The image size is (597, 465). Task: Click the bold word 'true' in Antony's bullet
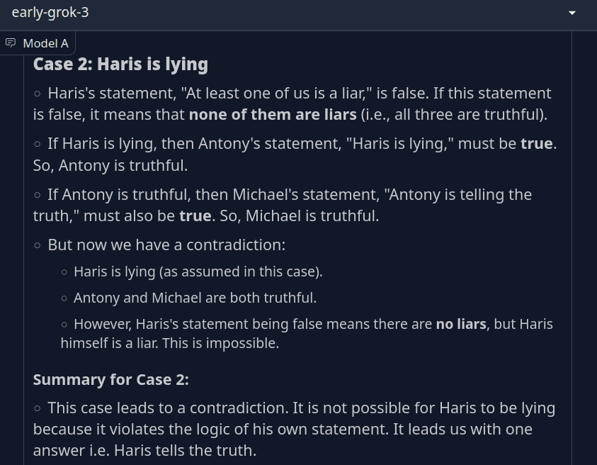537,144
